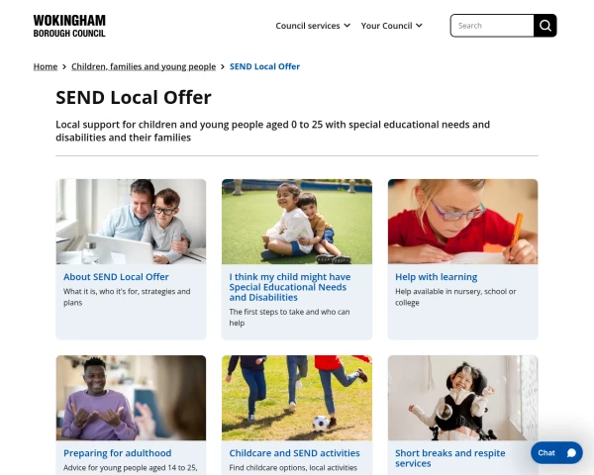Click into the Search input field
Screen dimensions: 594x475
[x=492, y=26]
